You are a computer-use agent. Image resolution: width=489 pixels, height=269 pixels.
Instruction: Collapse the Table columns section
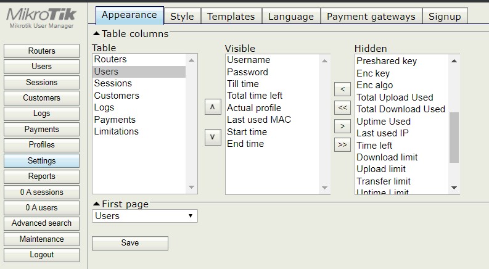tap(97, 34)
